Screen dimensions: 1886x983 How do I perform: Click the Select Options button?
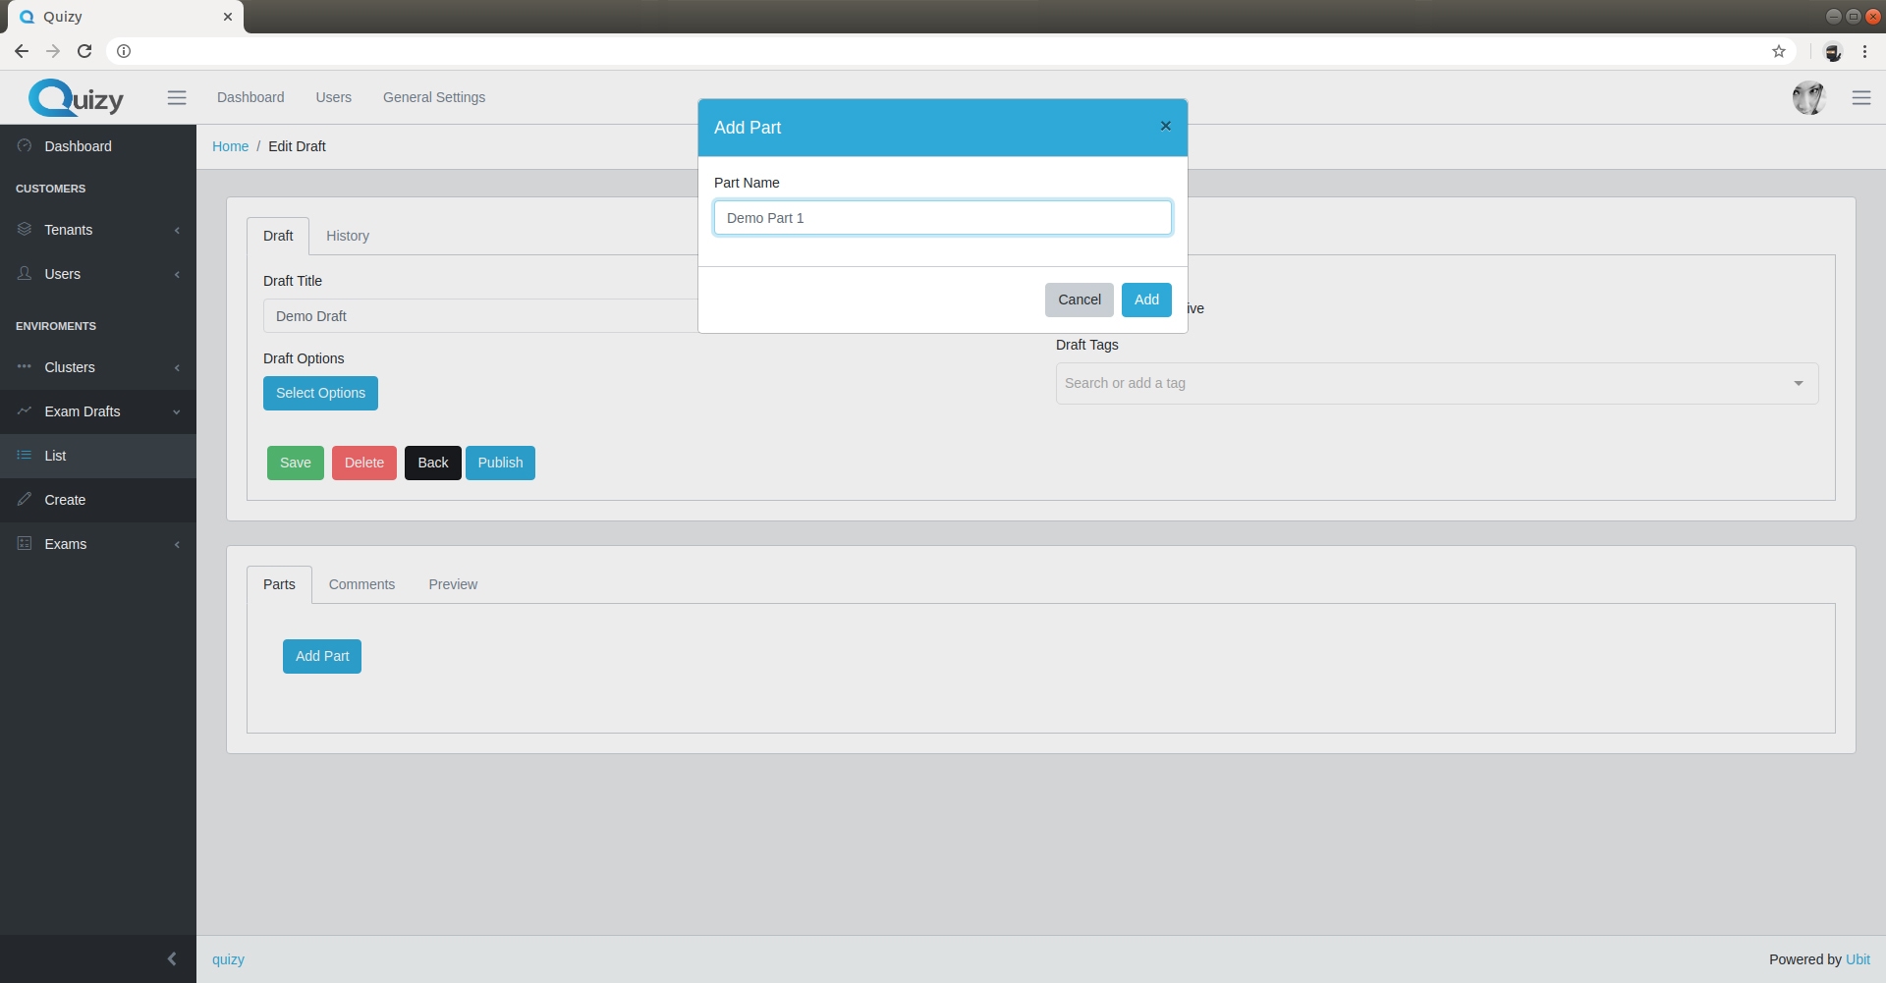tap(320, 393)
